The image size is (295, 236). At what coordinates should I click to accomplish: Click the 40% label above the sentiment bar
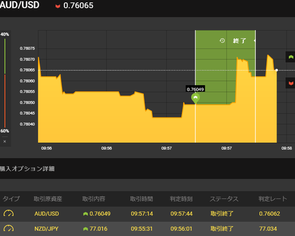[x=4, y=34]
